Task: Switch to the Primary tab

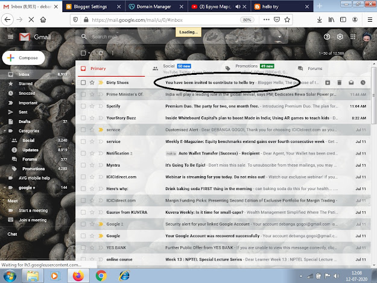Action: click(x=110, y=69)
